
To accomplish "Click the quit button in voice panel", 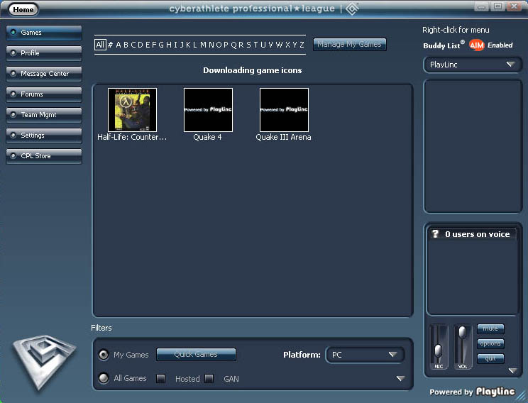I will [x=490, y=358].
